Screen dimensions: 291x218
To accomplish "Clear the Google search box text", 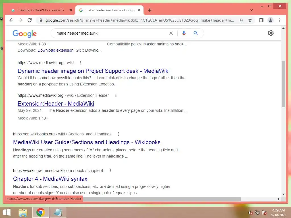I will coord(171,33).
